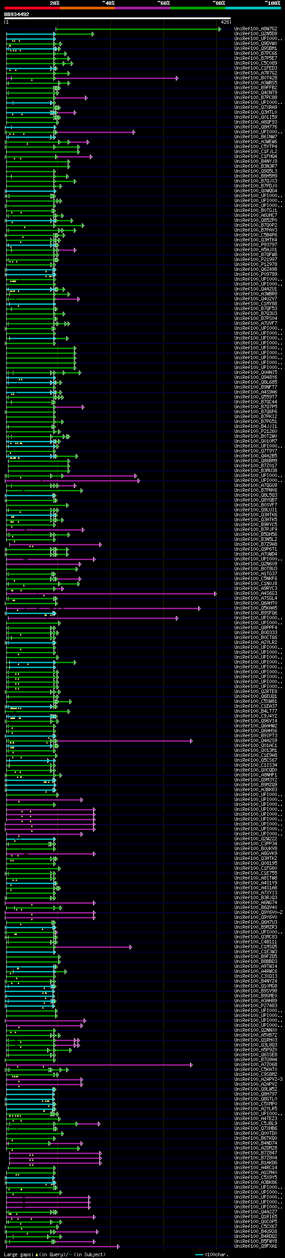Click hit label UniRef100_B4U926
The width and height of the screenshot is (285, 1258).
coord(256,1231)
